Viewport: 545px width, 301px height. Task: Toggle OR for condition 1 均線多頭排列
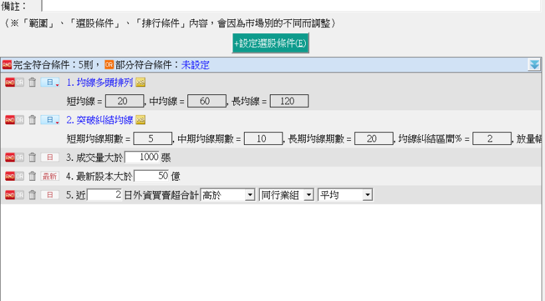[19, 82]
